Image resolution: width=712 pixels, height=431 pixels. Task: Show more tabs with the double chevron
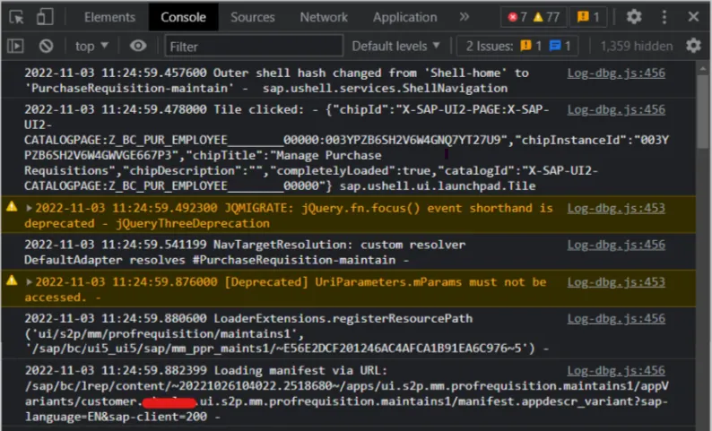coord(464,16)
